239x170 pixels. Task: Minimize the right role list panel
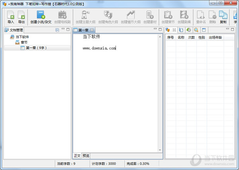coord(227,29)
